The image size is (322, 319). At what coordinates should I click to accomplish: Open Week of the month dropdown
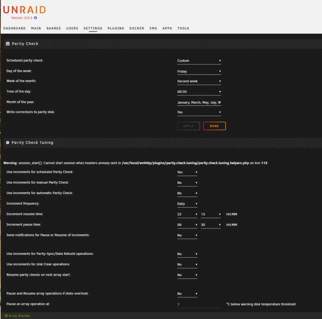click(x=199, y=81)
